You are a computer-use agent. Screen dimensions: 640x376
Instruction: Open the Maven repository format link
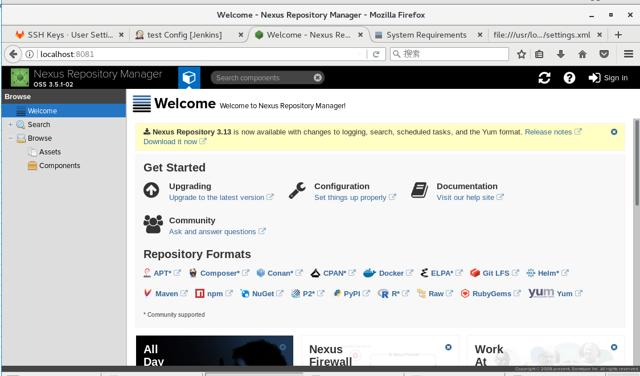click(x=166, y=293)
